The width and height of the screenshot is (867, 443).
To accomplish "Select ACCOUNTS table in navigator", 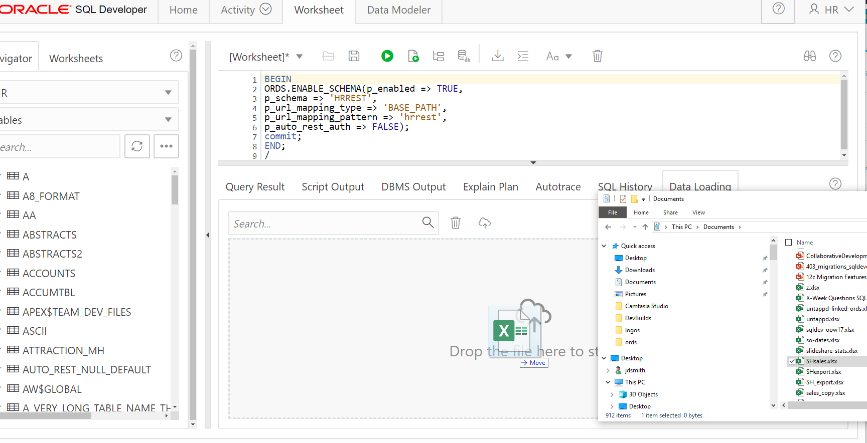I will (49, 273).
